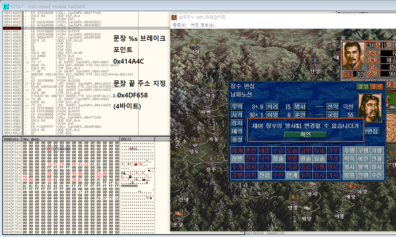The height and width of the screenshot is (237, 396).
Task: Click the 매력 stat button
Action: point(237,131)
